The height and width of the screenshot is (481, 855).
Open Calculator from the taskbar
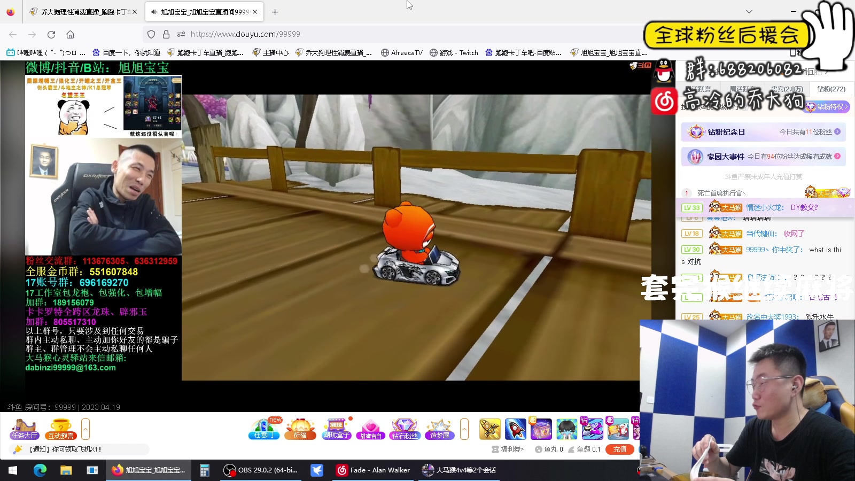coord(204,470)
